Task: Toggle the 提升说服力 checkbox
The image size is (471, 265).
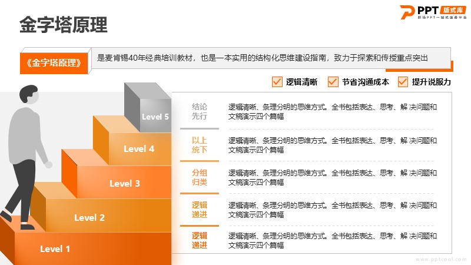Action: click(403, 82)
